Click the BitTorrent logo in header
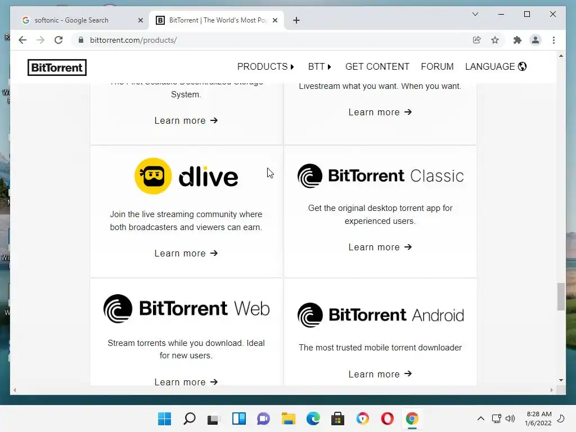576x432 pixels. click(x=57, y=67)
